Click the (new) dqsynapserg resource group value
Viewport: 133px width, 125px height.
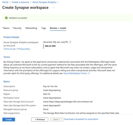[52, 90]
